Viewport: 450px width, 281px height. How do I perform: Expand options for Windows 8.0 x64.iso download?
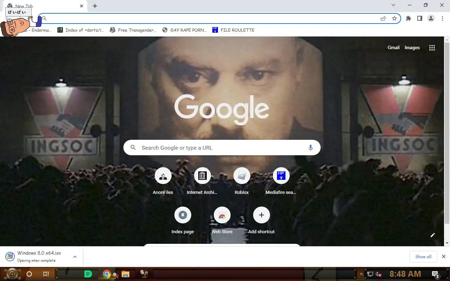click(x=75, y=257)
